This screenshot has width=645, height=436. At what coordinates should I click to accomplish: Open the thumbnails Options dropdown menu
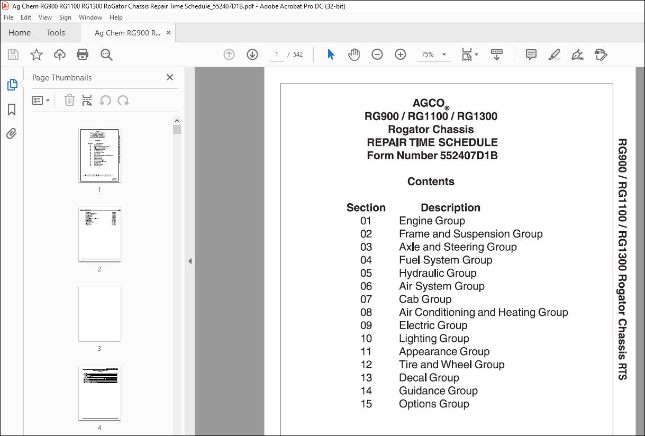tap(41, 101)
